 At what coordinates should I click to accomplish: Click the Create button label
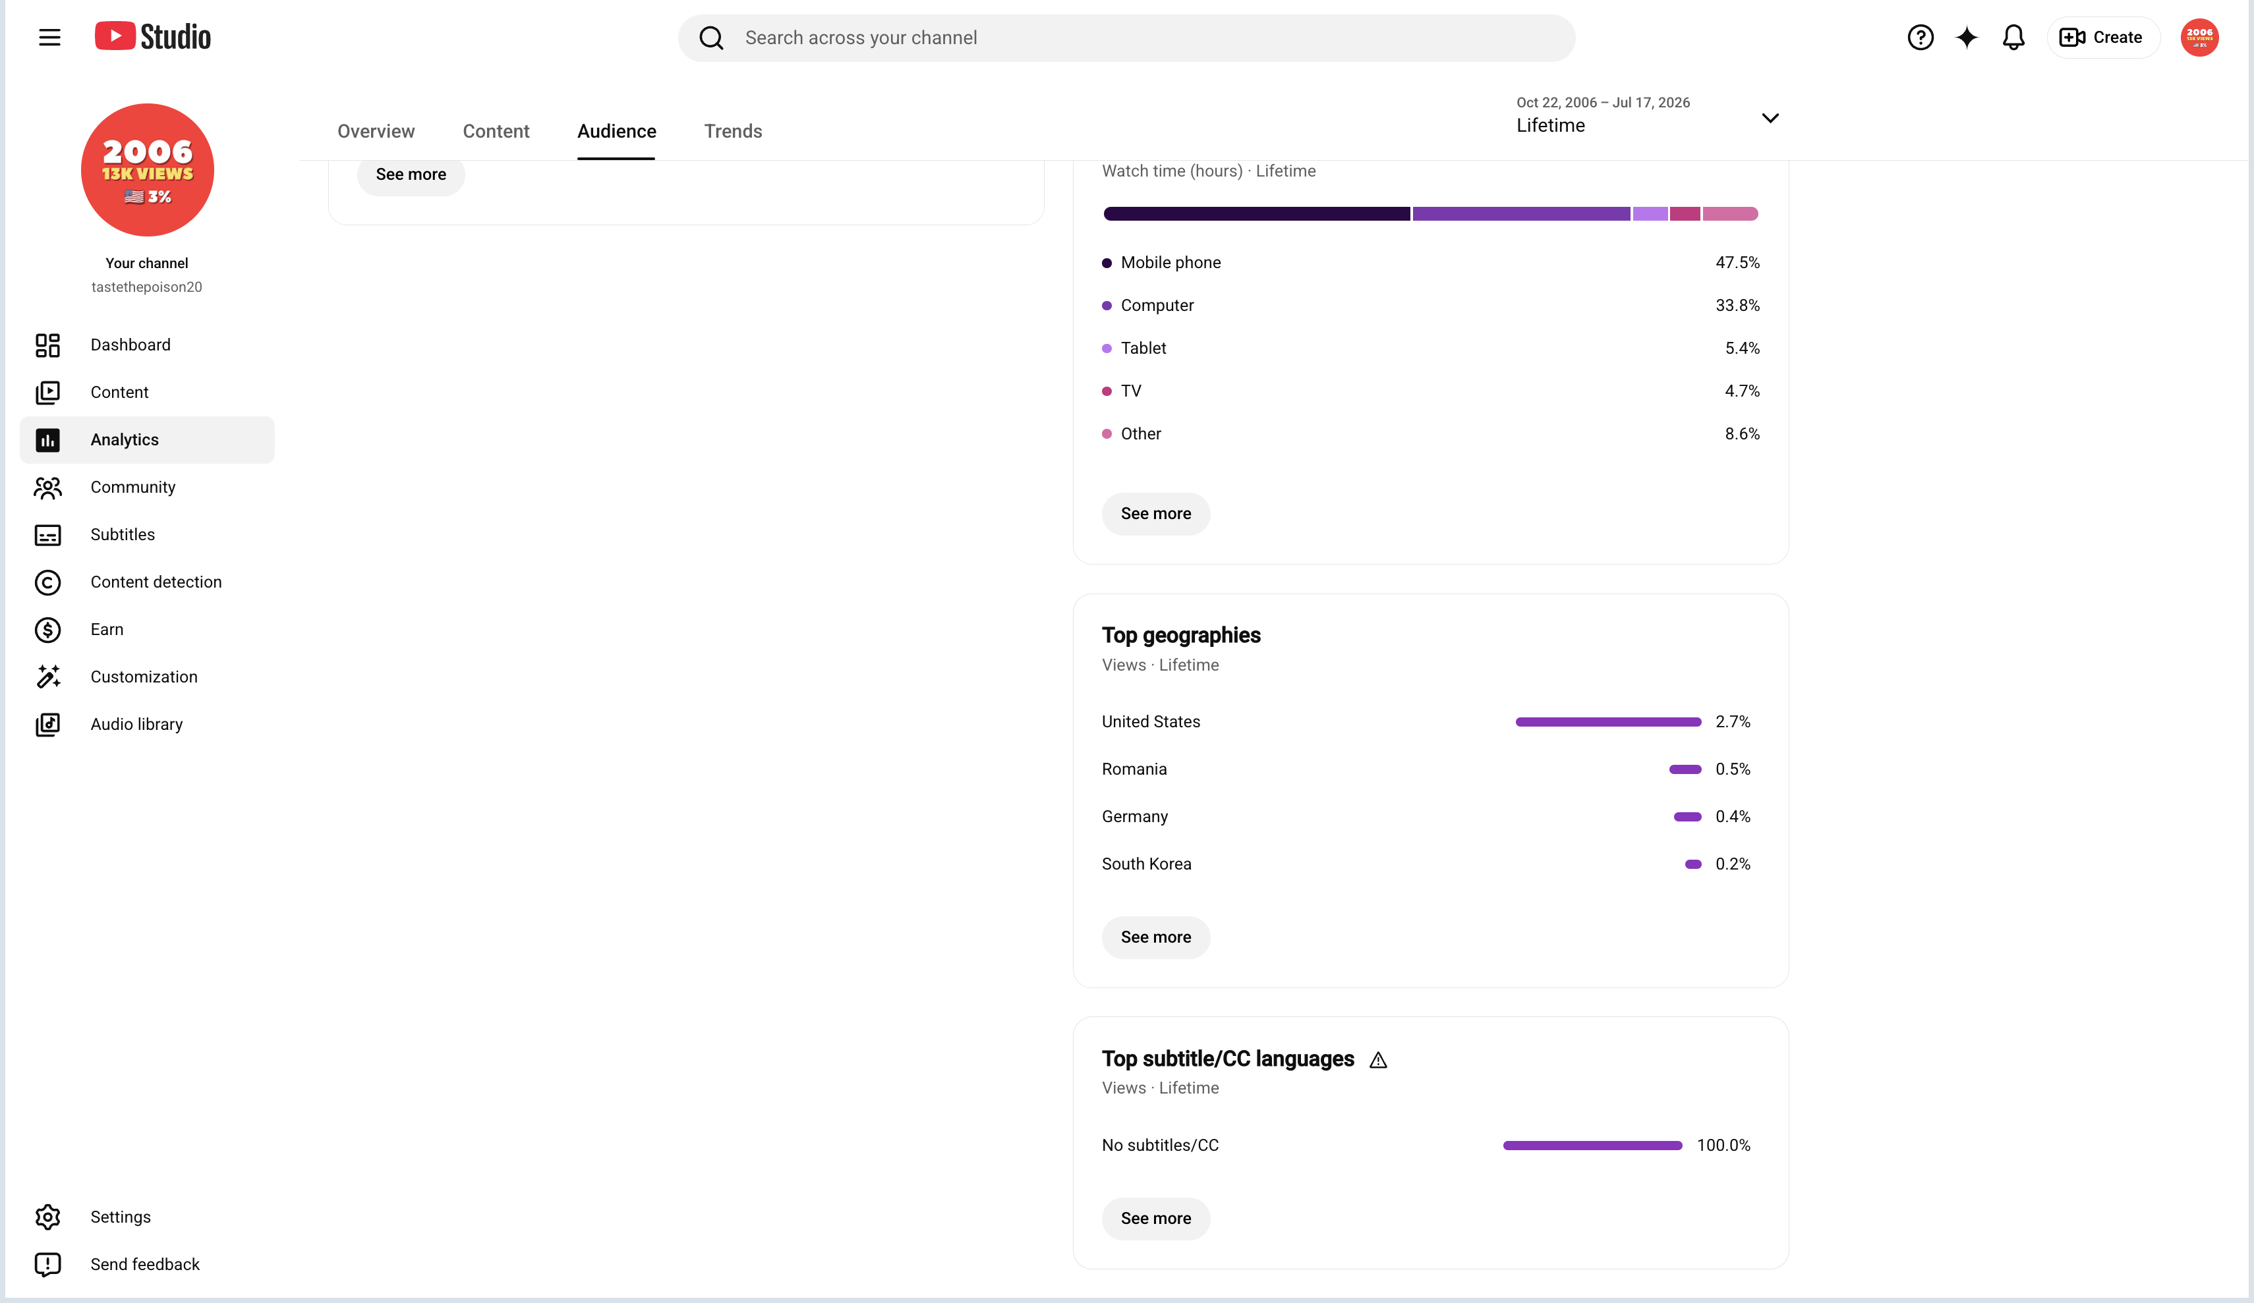[x=2117, y=38]
